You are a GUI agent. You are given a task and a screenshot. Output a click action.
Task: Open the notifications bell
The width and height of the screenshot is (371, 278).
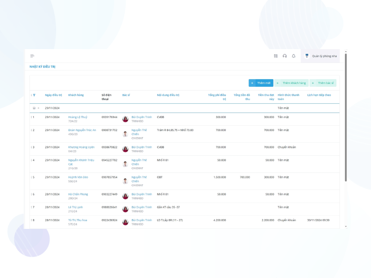pyautogui.click(x=294, y=56)
